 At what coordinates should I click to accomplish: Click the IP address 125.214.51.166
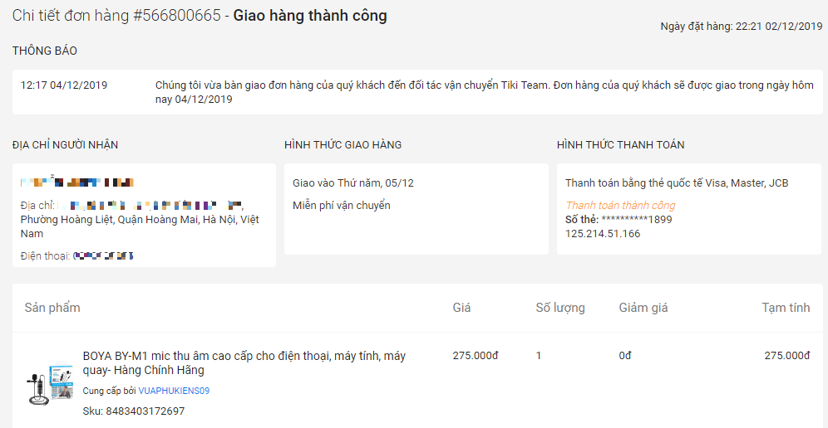click(603, 234)
